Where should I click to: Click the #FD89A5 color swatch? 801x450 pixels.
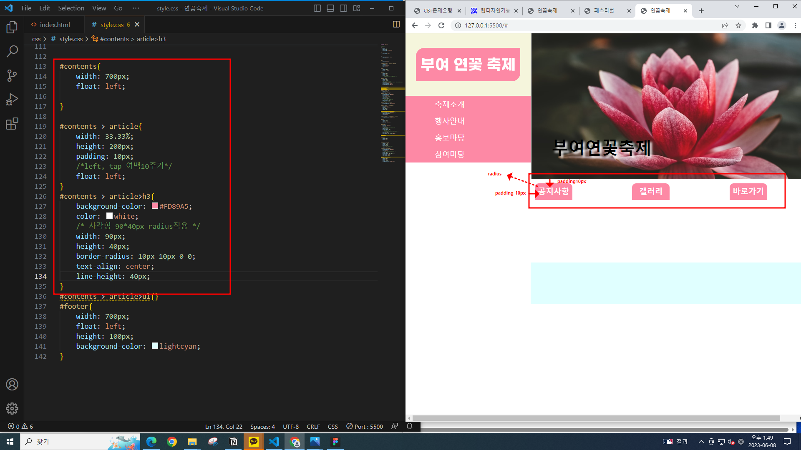[155, 206]
